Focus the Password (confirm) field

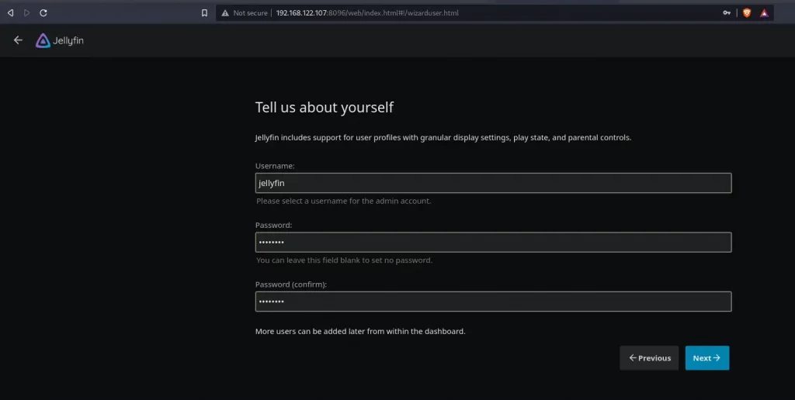click(493, 302)
